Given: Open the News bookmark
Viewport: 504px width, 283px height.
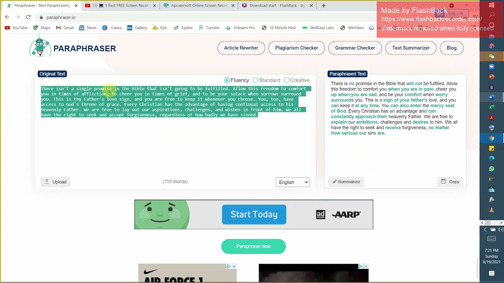Looking at the screenshot, I should coord(88,28).
